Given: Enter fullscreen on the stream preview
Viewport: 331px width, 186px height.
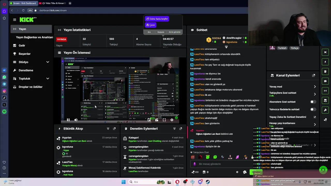Looking at the screenshot, I should (x=164, y=120).
